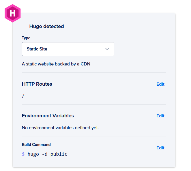
Task: Select the 'Hugo detected' heading
Action: coord(46,26)
